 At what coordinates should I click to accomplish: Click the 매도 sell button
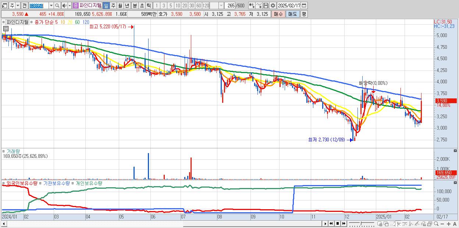pos(292,14)
